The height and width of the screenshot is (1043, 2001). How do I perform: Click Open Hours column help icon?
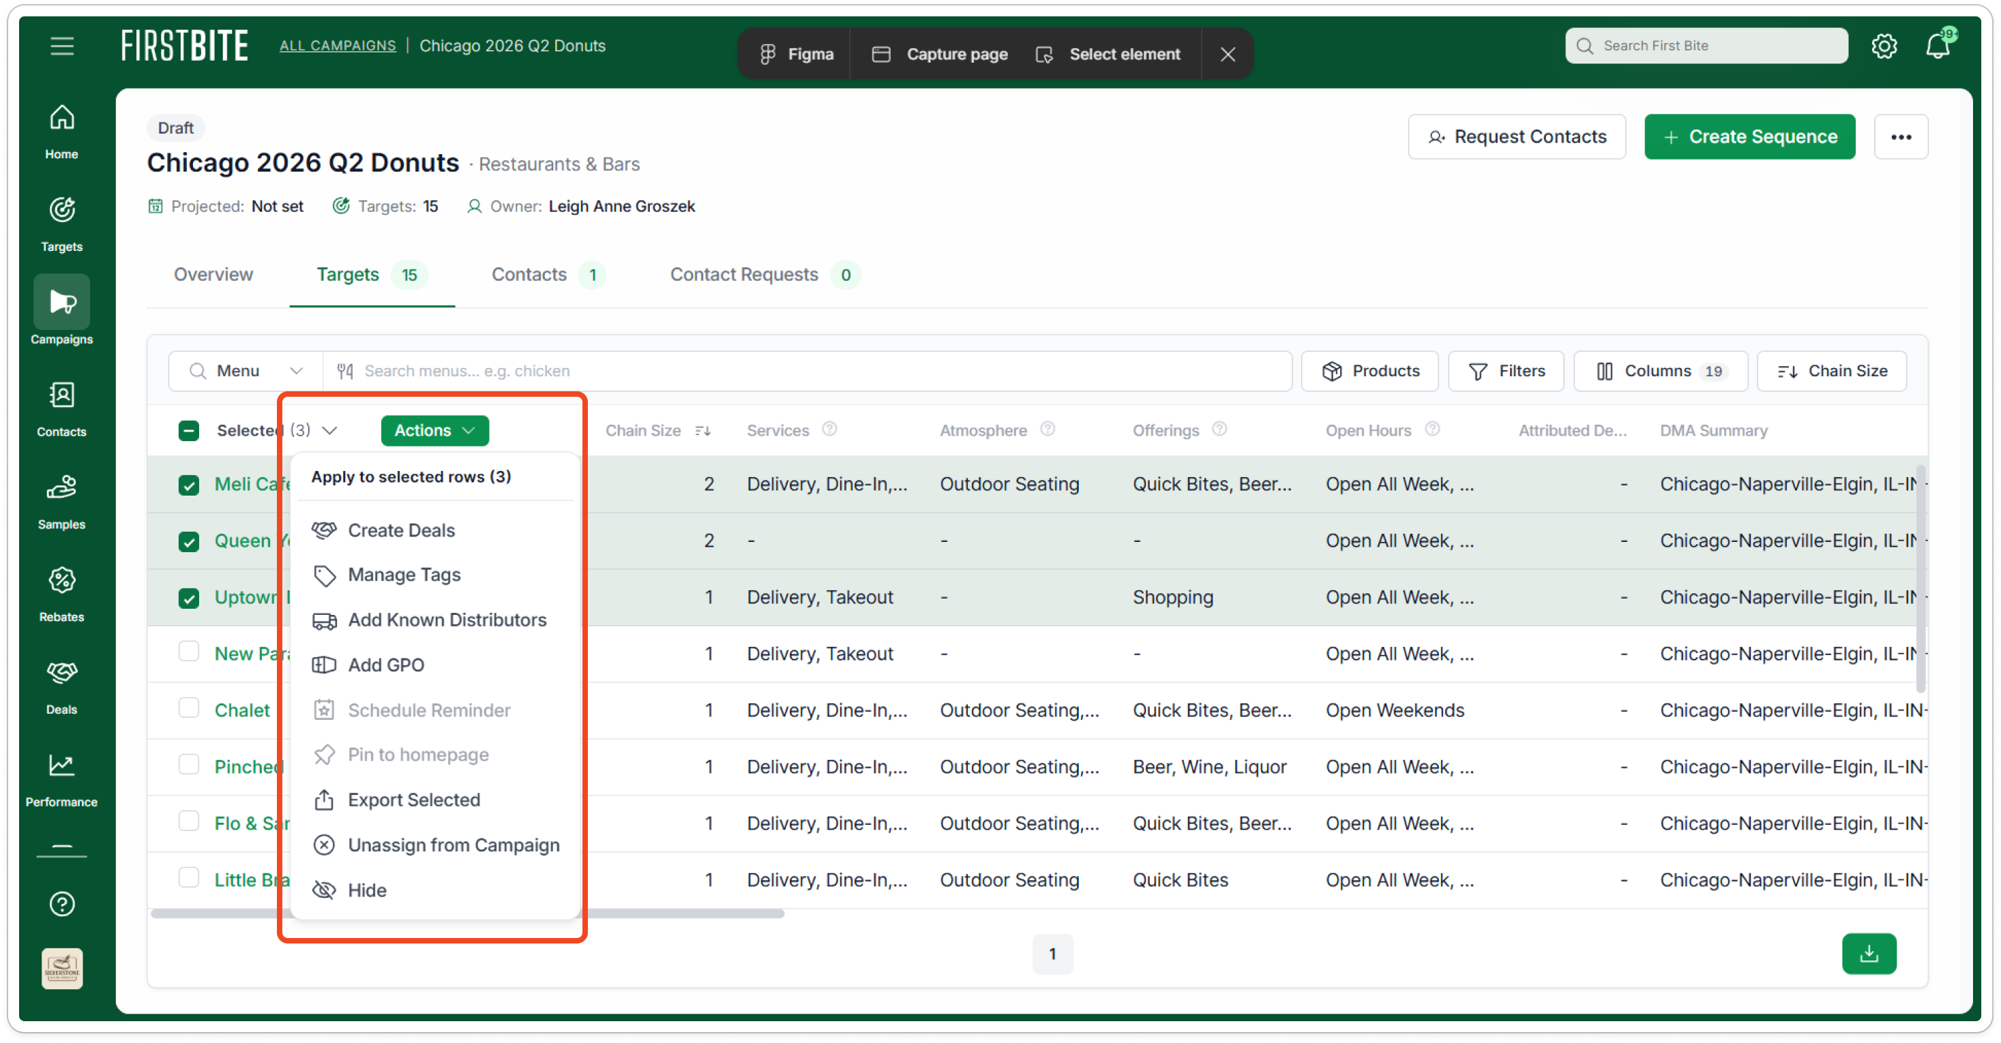(x=1432, y=429)
